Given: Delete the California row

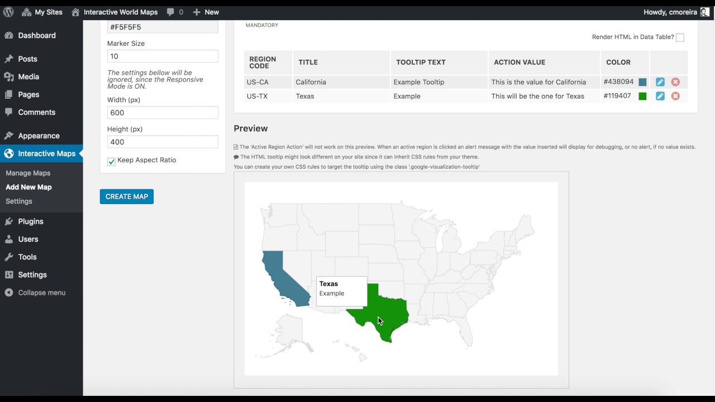Looking at the screenshot, I should 675,82.
